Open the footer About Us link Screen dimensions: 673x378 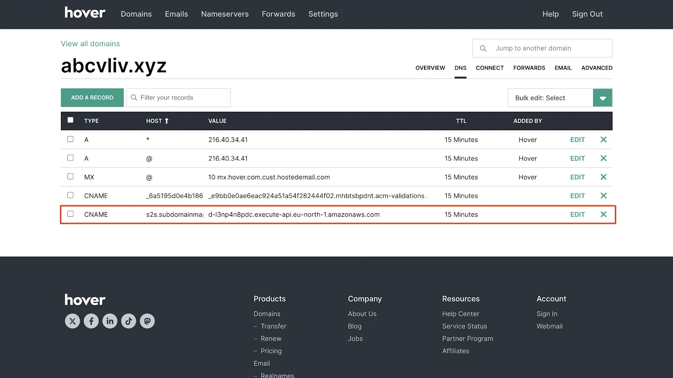tap(362, 314)
